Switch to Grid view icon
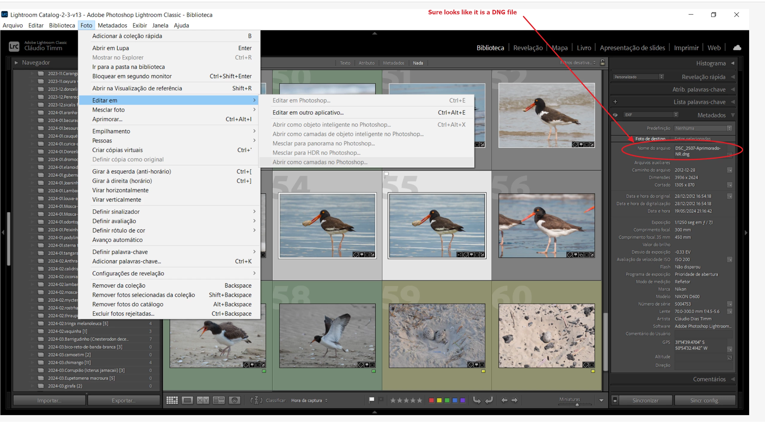The height and width of the screenshot is (422, 765). pos(172,400)
